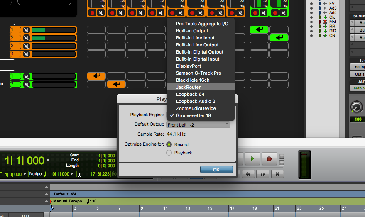Select JackRouter as the playback engine
This screenshot has width=365, height=217.
(201, 87)
